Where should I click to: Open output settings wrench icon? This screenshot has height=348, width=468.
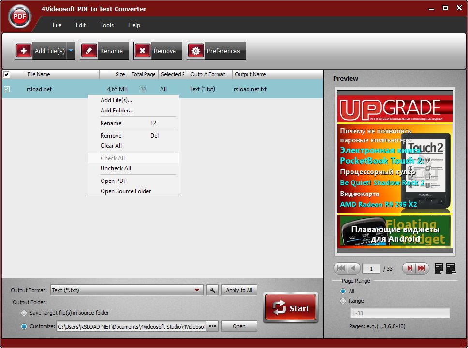click(x=212, y=290)
